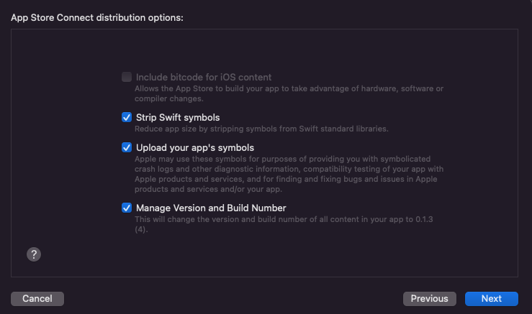
Task: Toggle the Strip Swift symbols checkbox
Action: 127,117
